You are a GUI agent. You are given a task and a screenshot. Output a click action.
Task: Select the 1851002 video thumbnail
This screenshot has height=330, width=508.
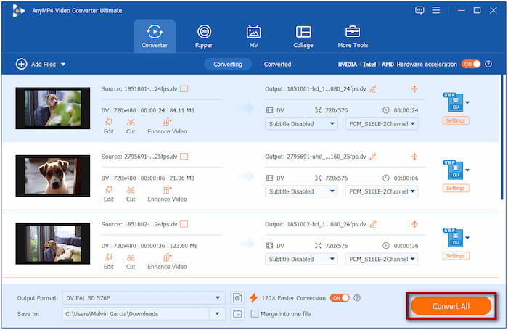click(x=53, y=244)
